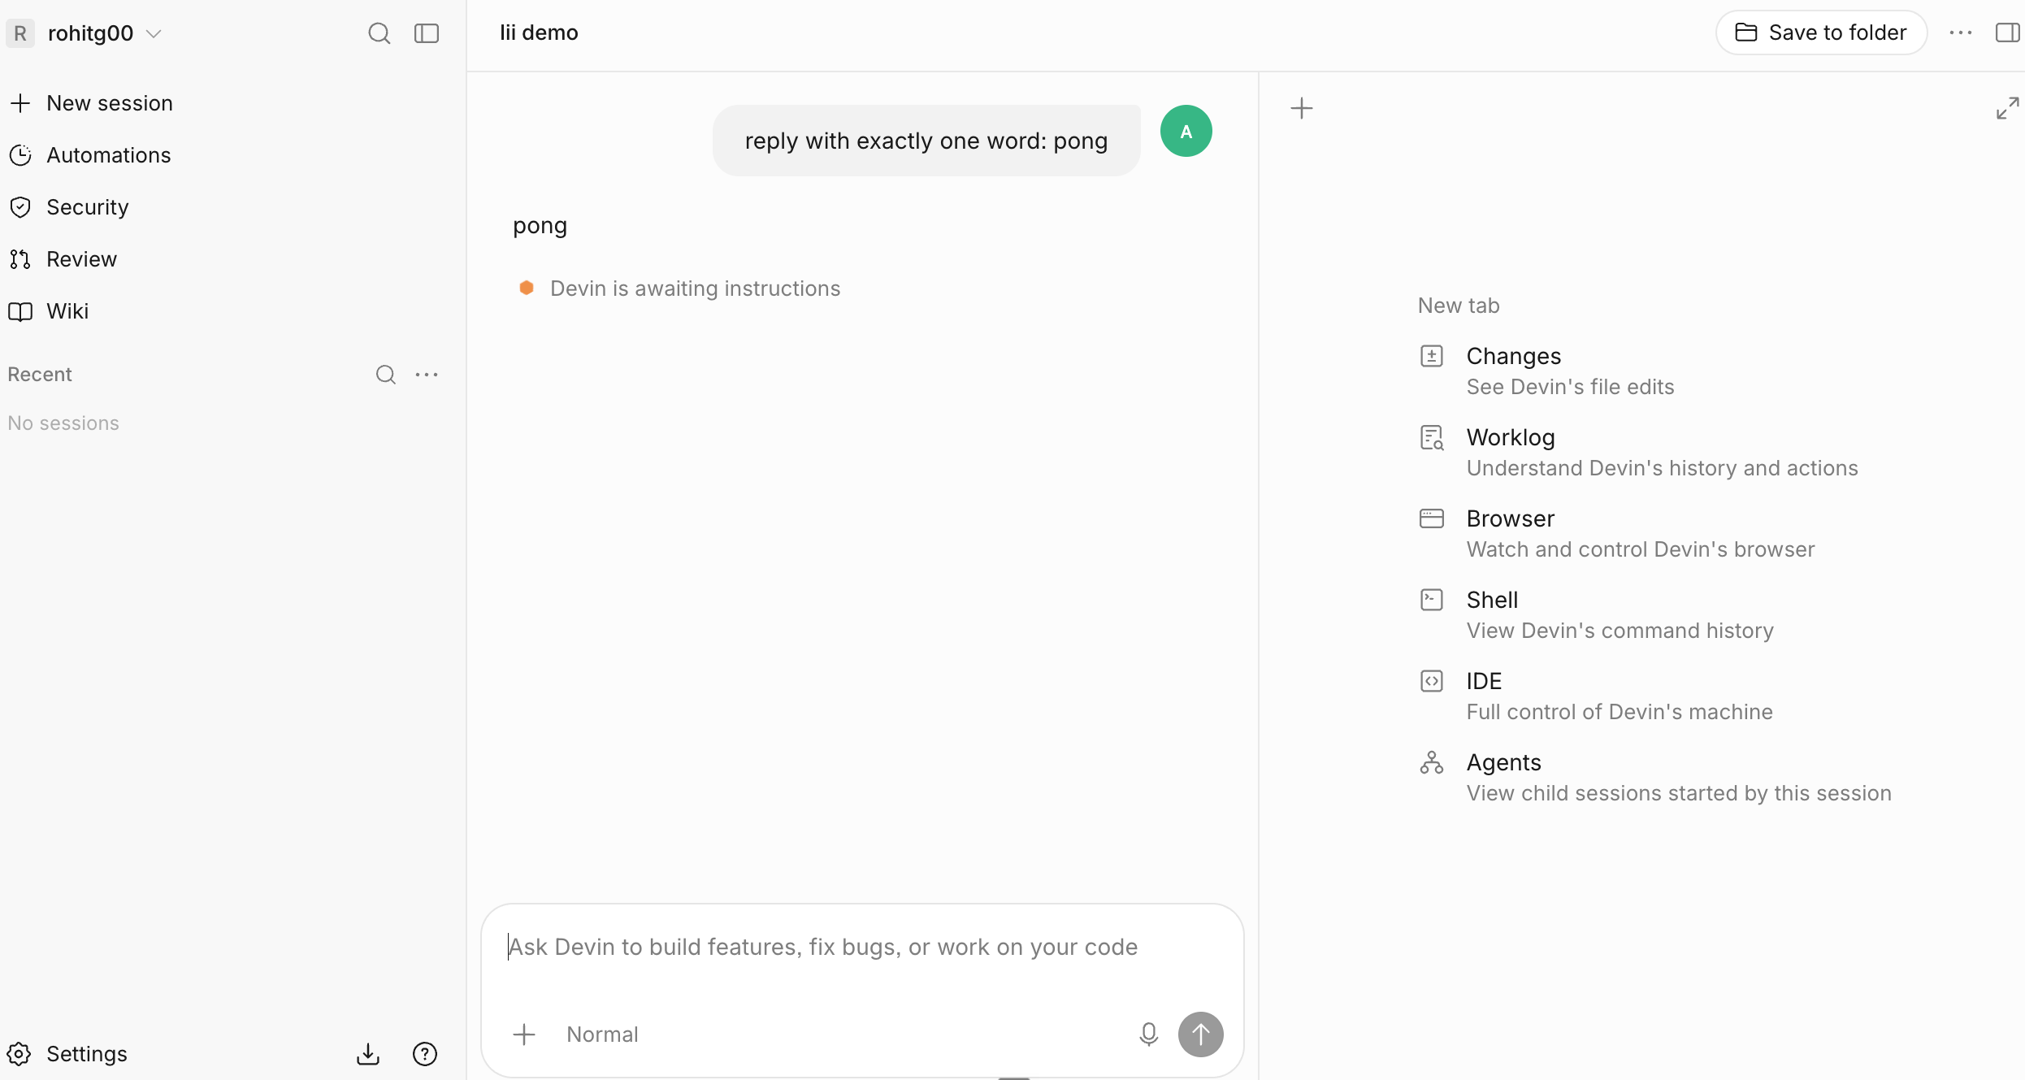Click the microphone voice input icon

[1148, 1034]
